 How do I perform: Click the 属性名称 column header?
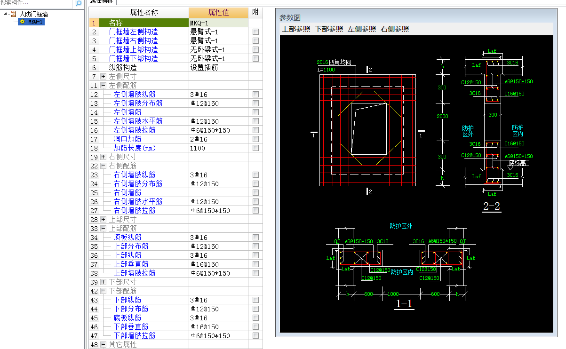144,13
